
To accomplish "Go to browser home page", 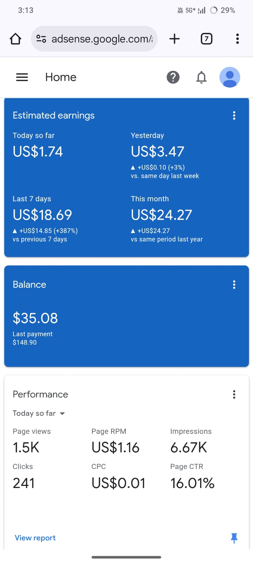I will (x=15, y=39).
